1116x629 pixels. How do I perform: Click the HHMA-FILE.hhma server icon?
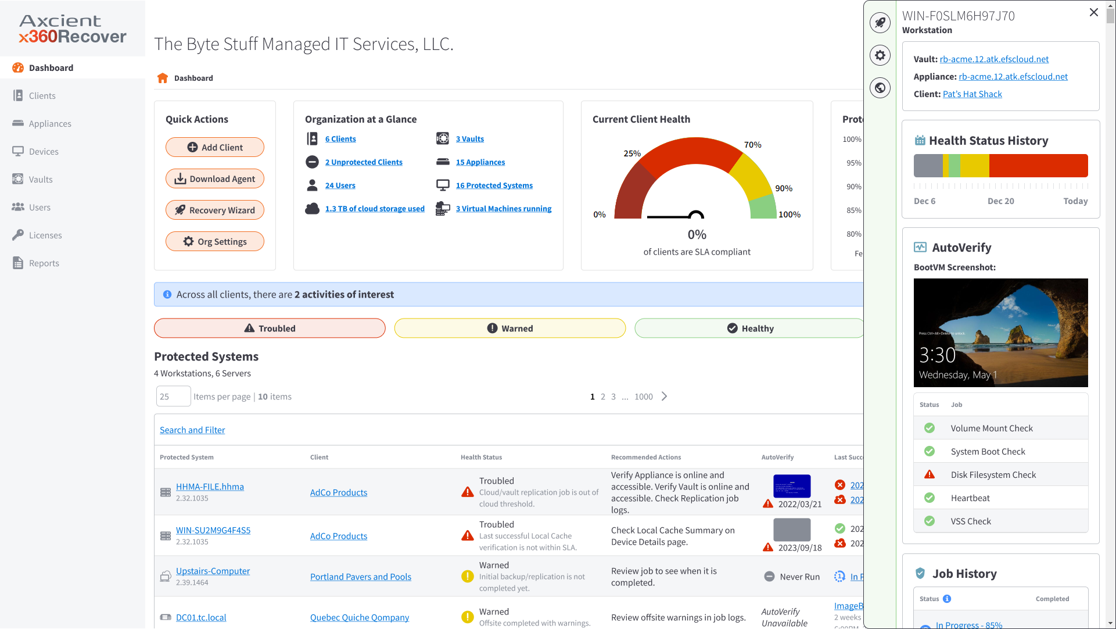tap(166, 492)
